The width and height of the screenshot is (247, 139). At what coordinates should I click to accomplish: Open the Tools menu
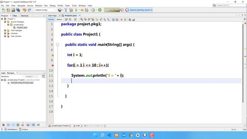pos(74,5)
